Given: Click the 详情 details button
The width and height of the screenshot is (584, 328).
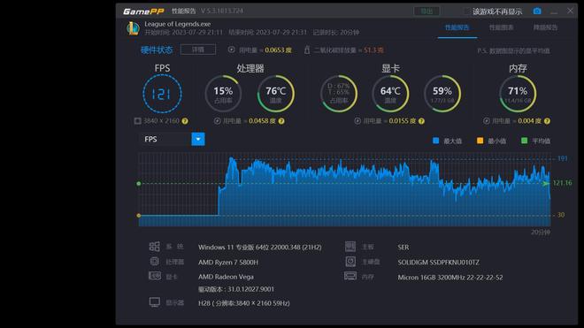Looking at the screenshot, I should coord(198,50).
